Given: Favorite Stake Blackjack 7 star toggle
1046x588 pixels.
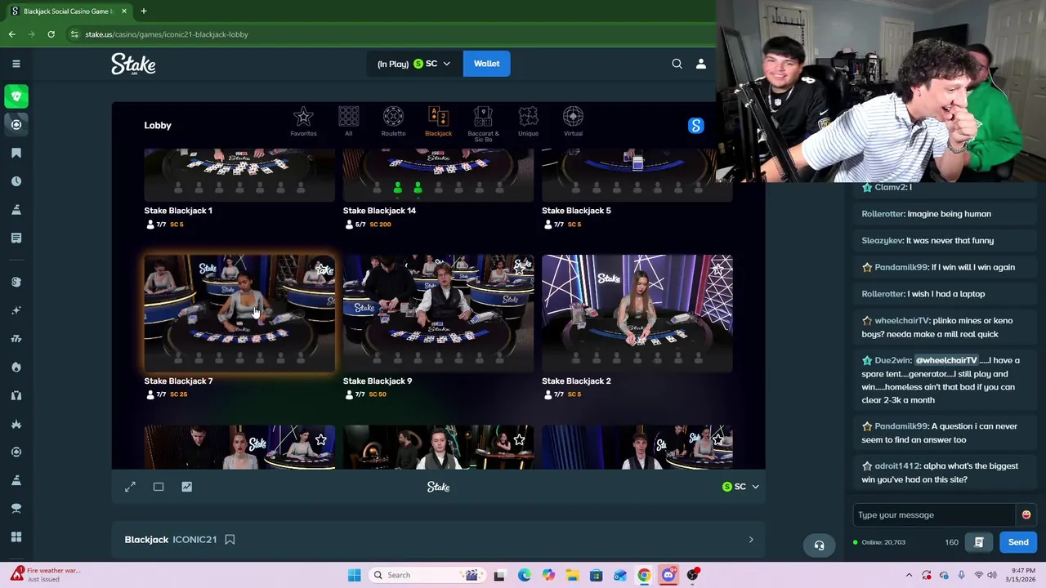Looking at the screenshot, I should pos(322,269).
